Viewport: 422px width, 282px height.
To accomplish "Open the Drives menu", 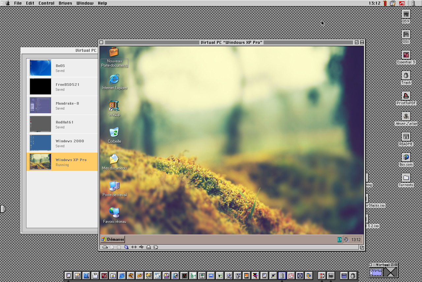I will 65,3.
